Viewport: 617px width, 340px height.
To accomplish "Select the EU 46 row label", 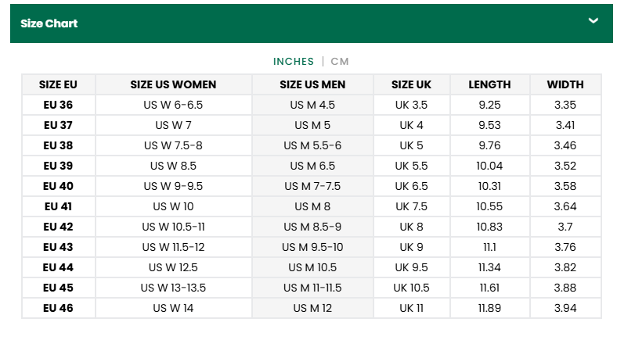I will 59,308.
